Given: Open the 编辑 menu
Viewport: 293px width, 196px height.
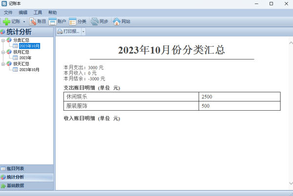Looking at the screenshot, I should (23, 12).
